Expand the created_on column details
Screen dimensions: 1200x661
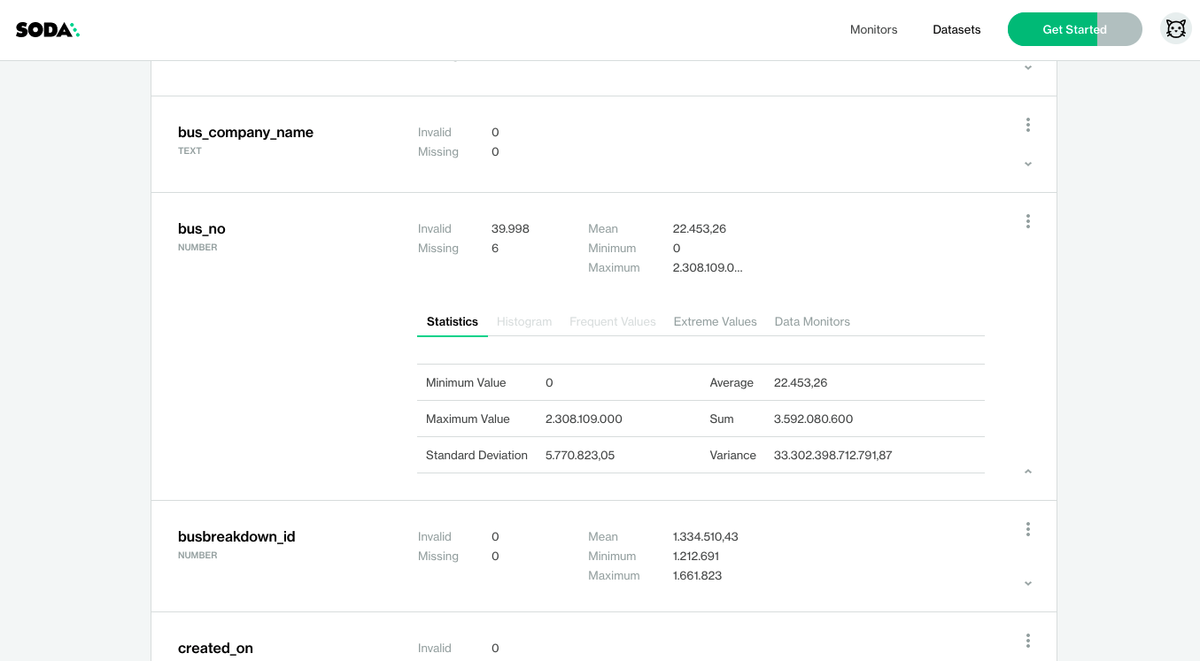(1027, 659)
